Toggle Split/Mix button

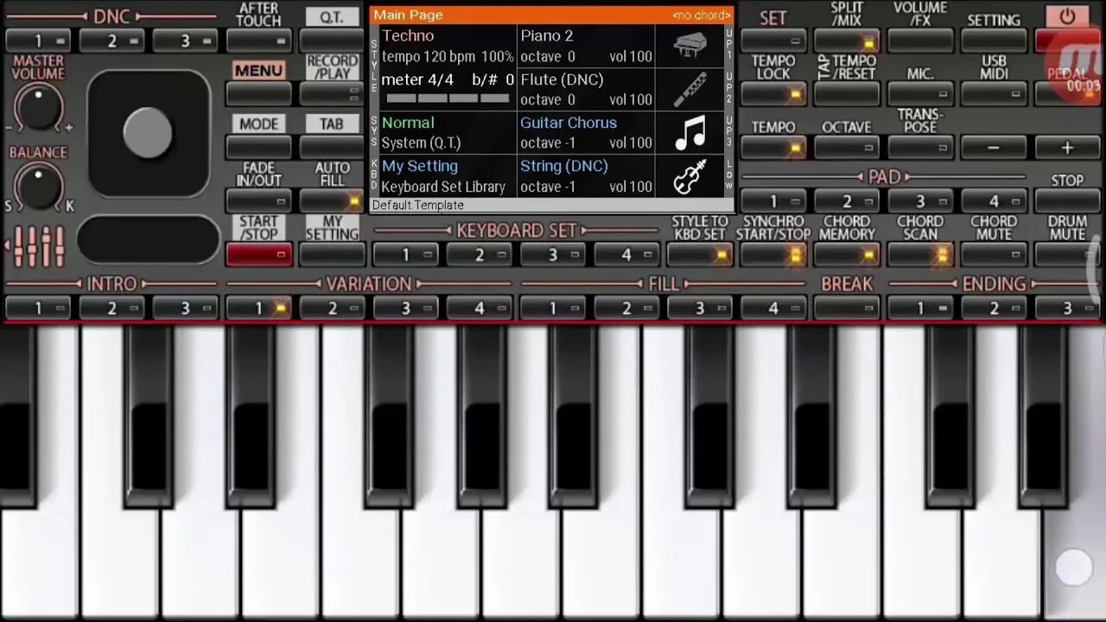click(847, 41)
